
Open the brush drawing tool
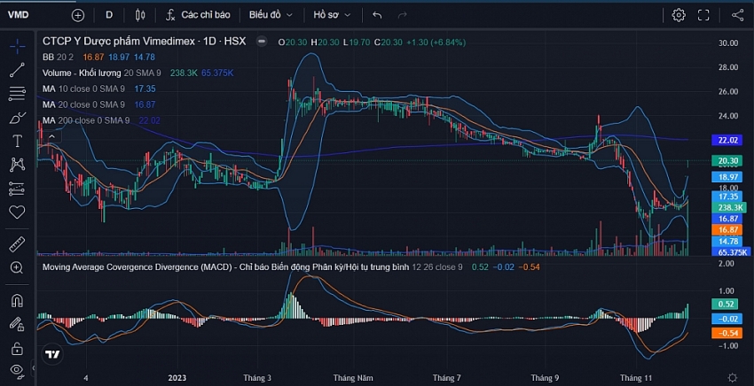(x=17, y=117)
